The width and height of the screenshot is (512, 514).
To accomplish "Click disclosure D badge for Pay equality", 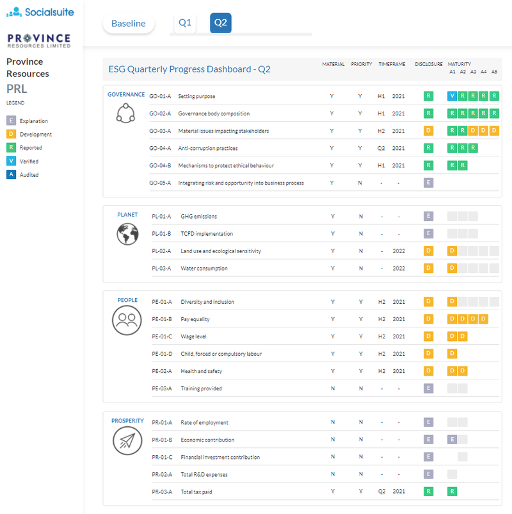I will tap(428, 319).
